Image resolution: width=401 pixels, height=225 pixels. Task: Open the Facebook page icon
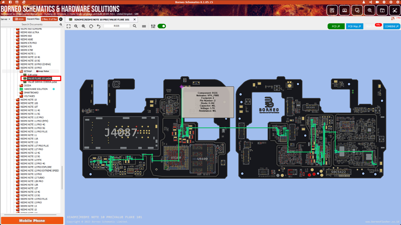coord(10,2)
